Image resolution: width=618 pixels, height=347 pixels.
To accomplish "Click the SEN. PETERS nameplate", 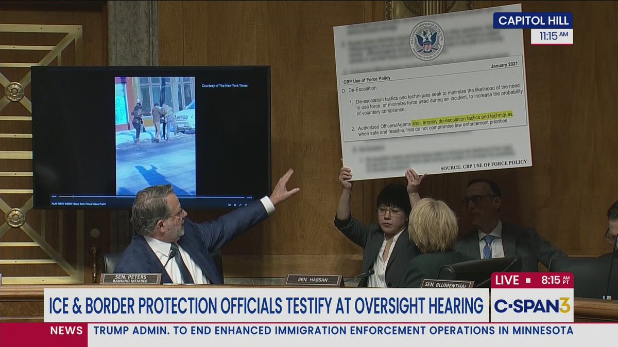I will coord(130,279).
